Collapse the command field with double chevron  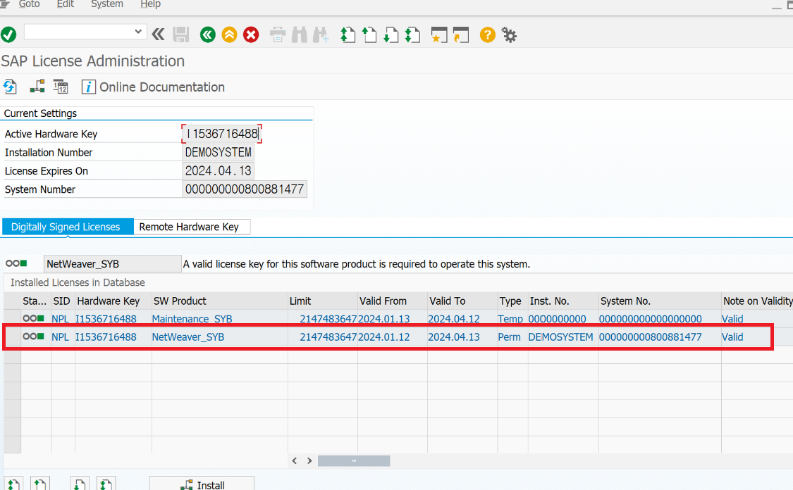159,34
